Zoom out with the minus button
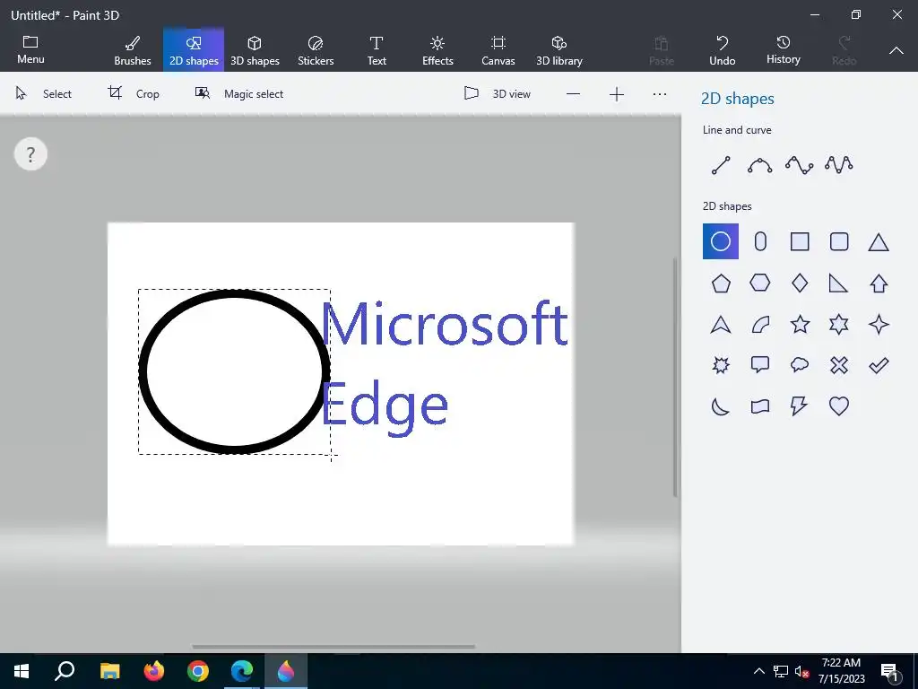 pos(573,94)
